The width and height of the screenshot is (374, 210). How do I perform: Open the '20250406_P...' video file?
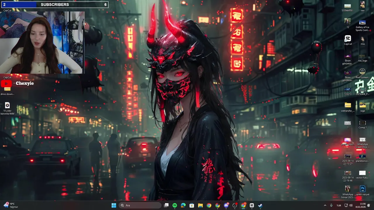362,91
